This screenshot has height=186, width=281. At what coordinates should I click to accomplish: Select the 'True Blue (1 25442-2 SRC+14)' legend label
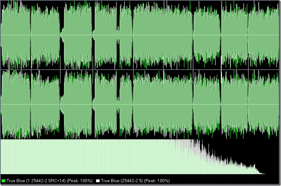pyautogui.click(x=36, y=181)
